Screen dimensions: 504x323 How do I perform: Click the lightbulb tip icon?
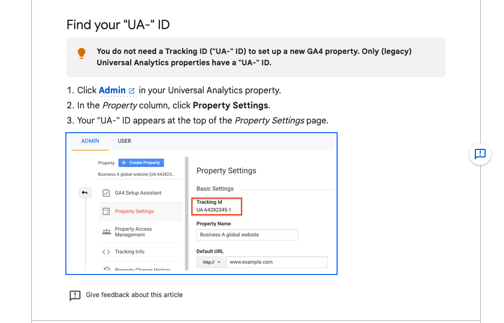coord(82,53)
